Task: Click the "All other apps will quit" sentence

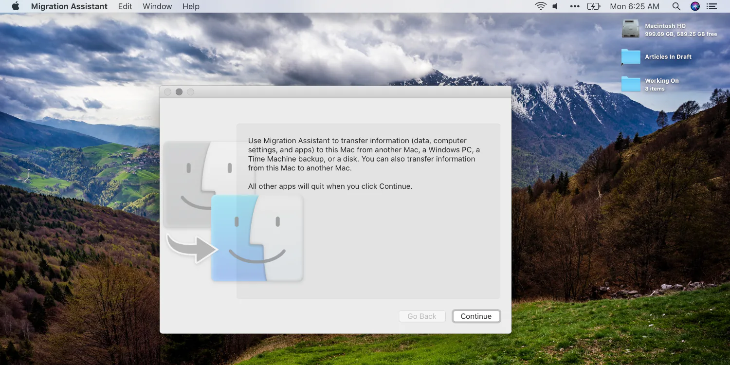Action: pos(330,186)
